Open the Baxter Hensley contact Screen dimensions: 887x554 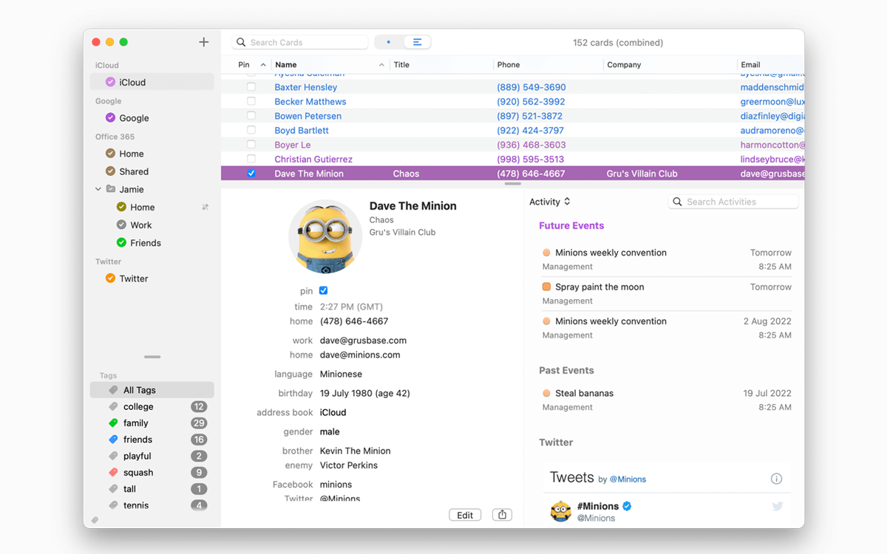click(306, 87)
